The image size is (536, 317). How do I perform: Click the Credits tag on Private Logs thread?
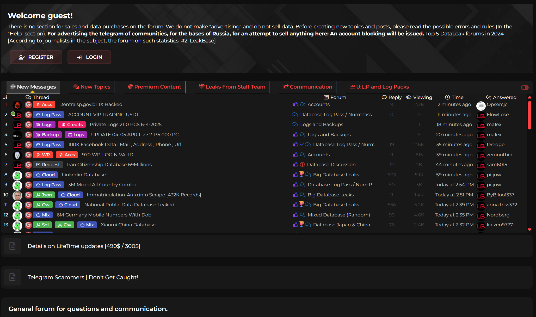[x=72, y=125]
